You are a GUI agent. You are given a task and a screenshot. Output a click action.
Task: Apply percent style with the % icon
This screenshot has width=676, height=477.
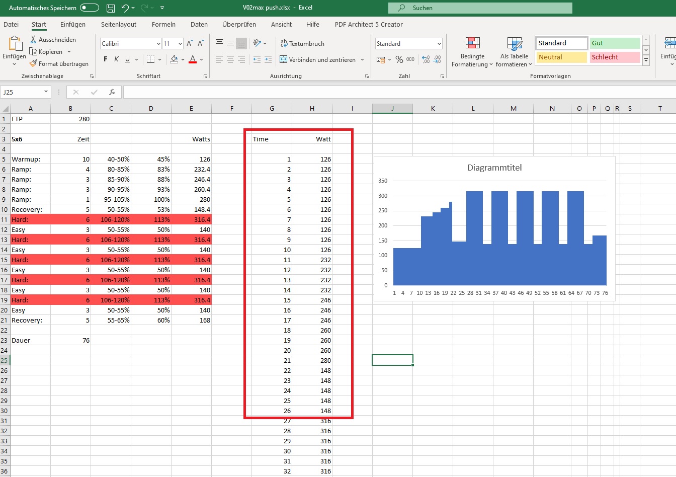tap(399, 59)
